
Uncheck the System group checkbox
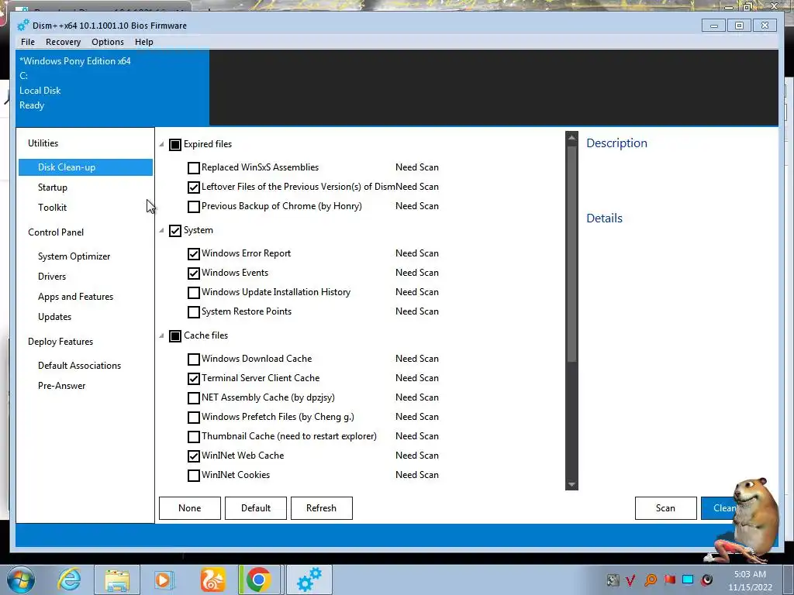pyautogui.click(x=175, y=231)
